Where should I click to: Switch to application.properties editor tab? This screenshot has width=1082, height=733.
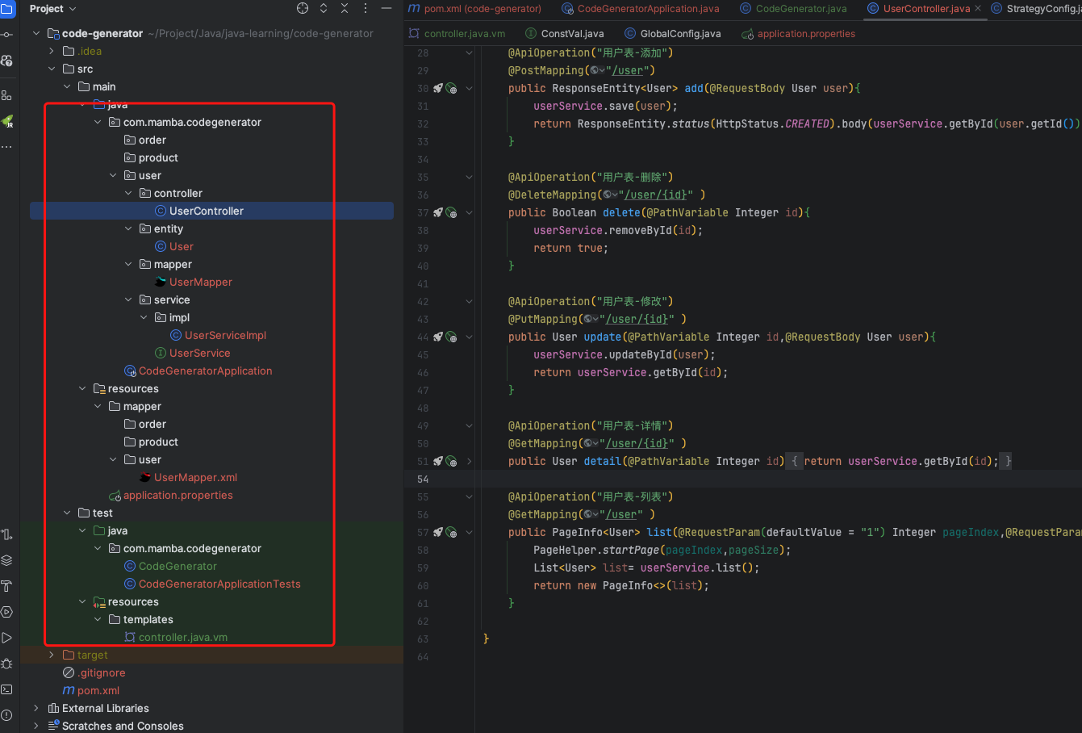(x=799, y=34)
